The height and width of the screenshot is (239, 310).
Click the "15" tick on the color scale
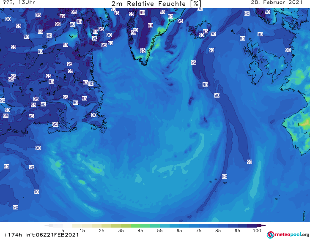coord(82,231)
